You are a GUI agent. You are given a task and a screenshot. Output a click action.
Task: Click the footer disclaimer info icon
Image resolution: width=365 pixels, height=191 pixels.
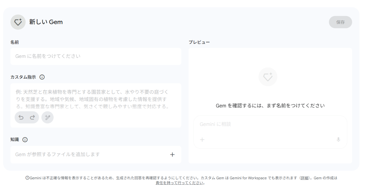[x=27, y=178]
